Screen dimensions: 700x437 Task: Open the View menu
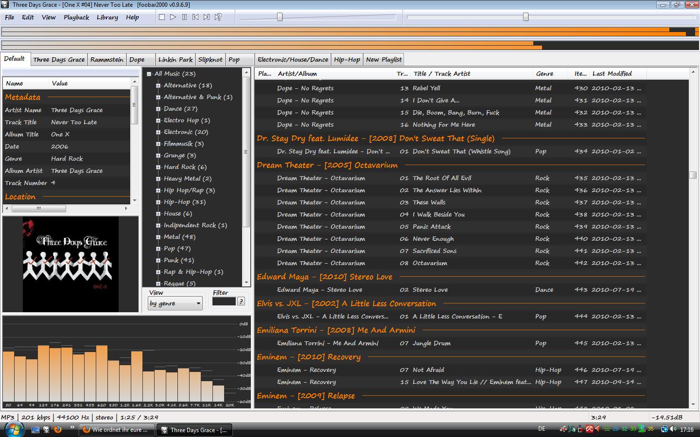(49, 17)
